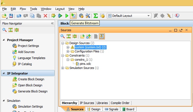193x112 pixels.
Task: Collapse the IP Integrator section
Action: pos(4,73)
